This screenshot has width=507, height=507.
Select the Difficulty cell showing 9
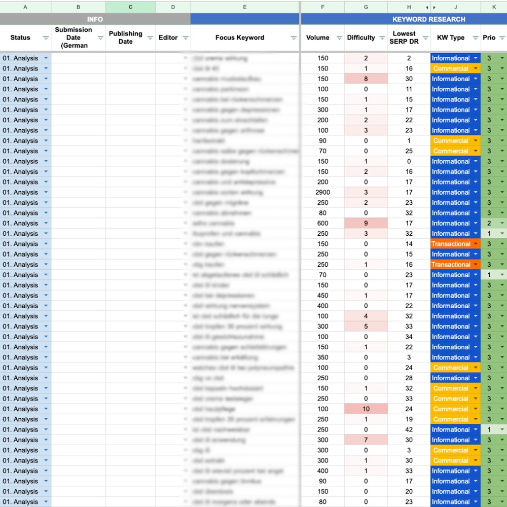tap(366, 223)
